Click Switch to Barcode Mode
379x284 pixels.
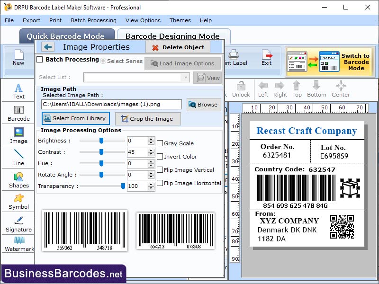tap(354, 61)
